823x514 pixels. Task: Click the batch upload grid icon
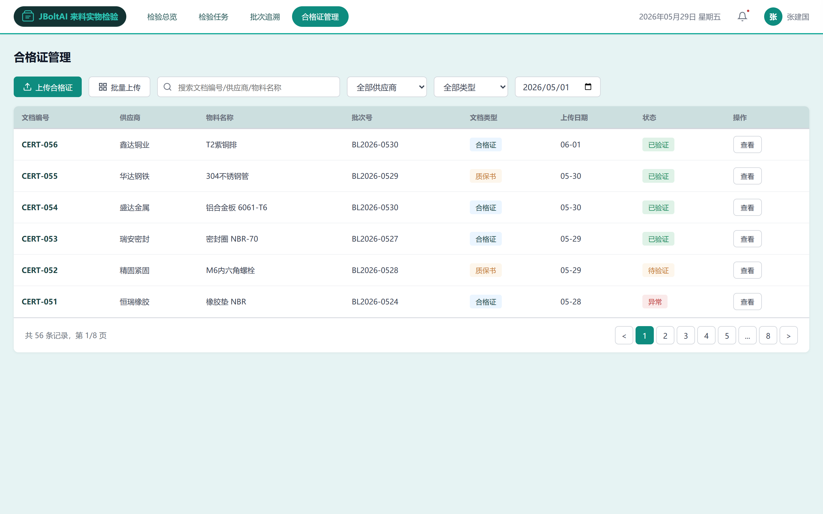[x=103, y=87]
